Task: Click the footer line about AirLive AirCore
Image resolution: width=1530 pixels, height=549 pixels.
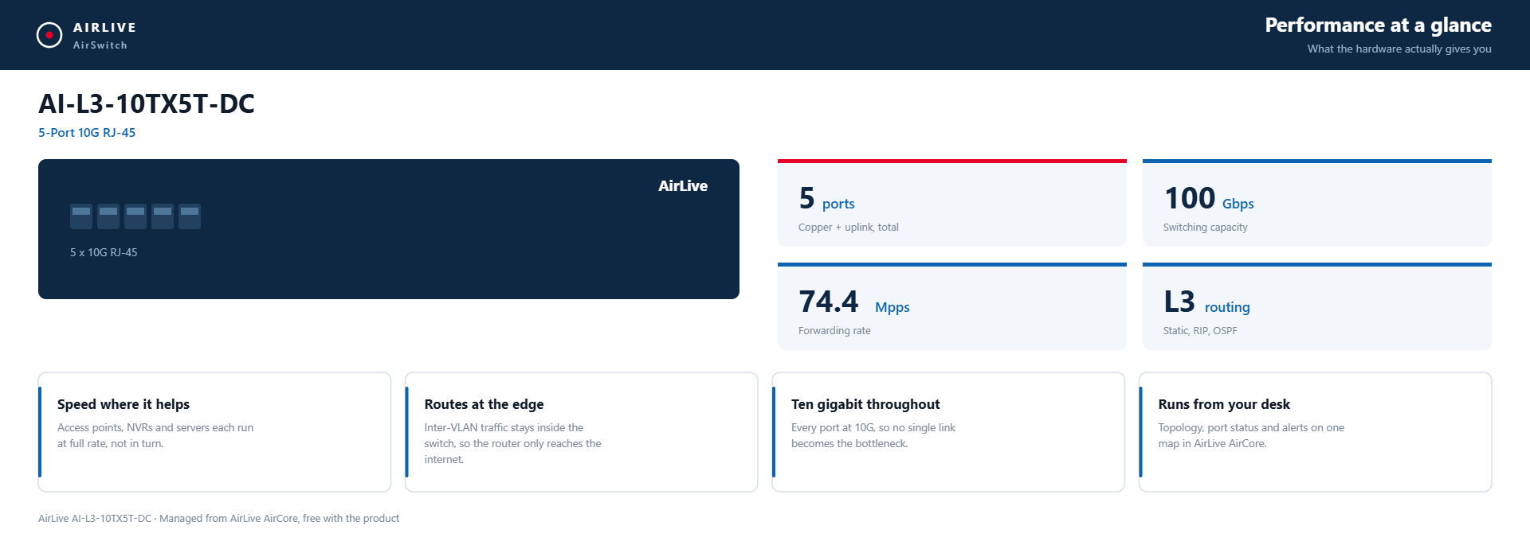Action: [219, 518]
